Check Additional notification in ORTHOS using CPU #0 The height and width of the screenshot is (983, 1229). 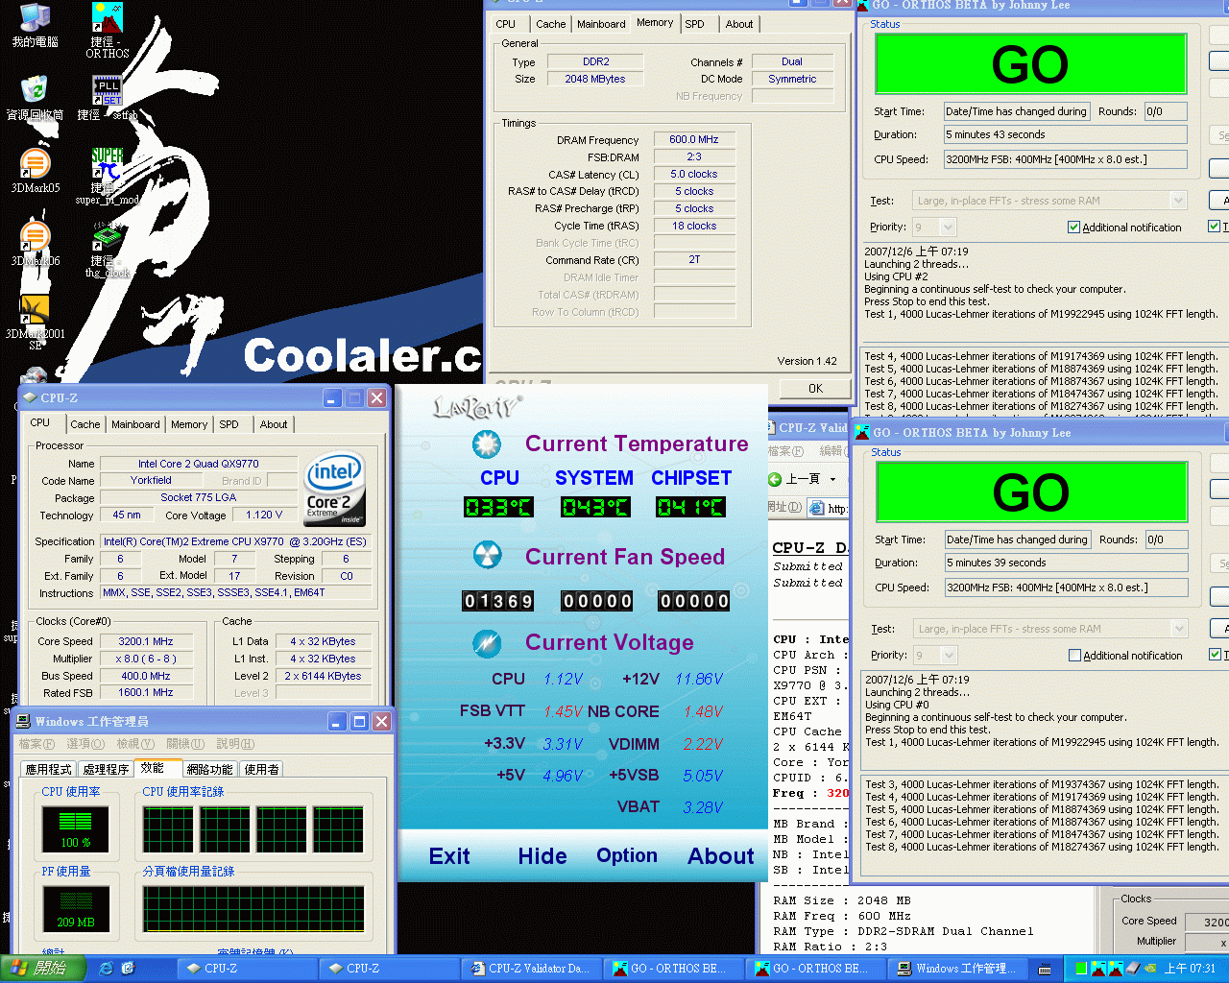[1074, 656]
